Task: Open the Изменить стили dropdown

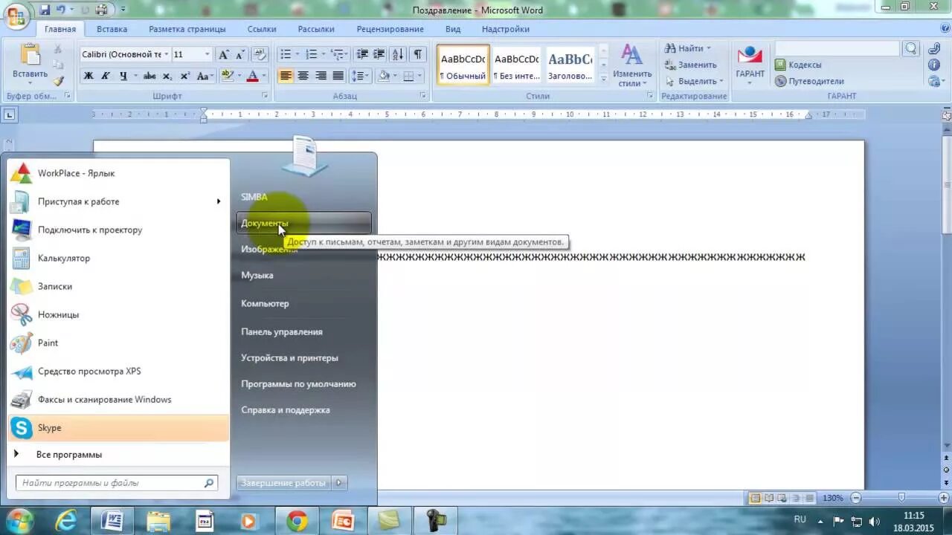Action: 632,65
